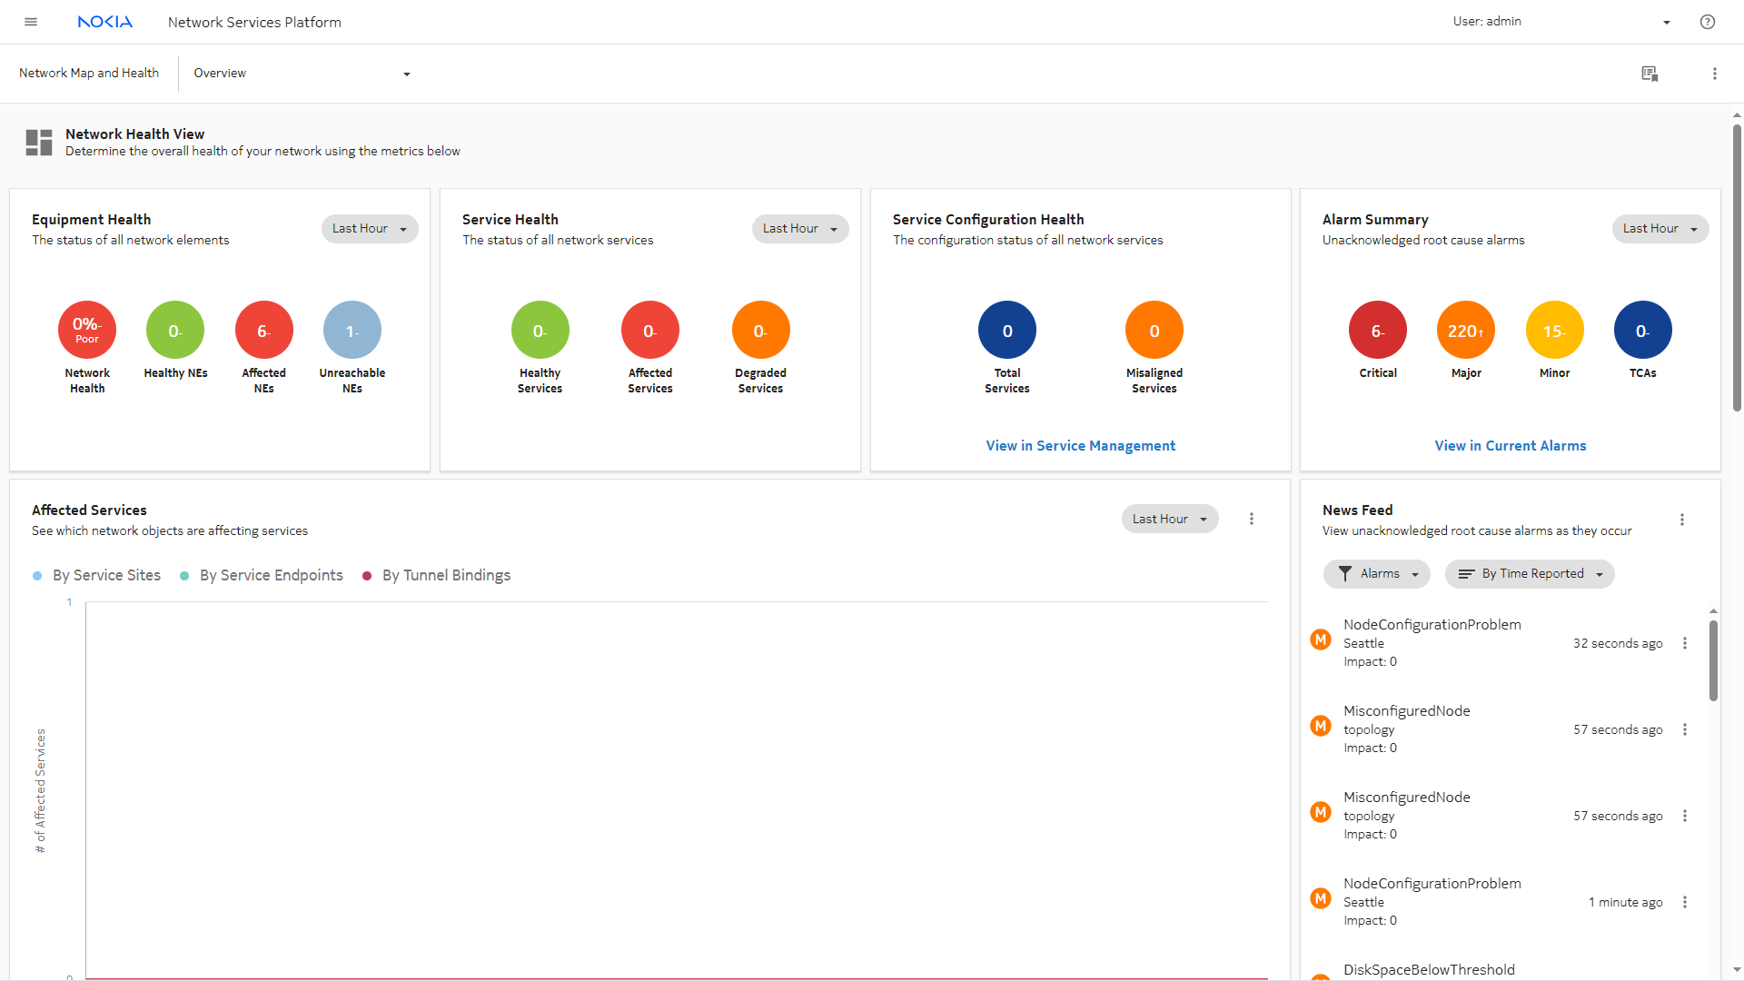This screenshot has width=1744, height=981.
Task: Open Equipment Health Last Hour dropdown
Action: click(370, 229)
